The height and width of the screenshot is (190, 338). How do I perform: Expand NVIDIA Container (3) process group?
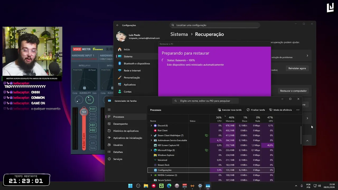coord(151,175)
